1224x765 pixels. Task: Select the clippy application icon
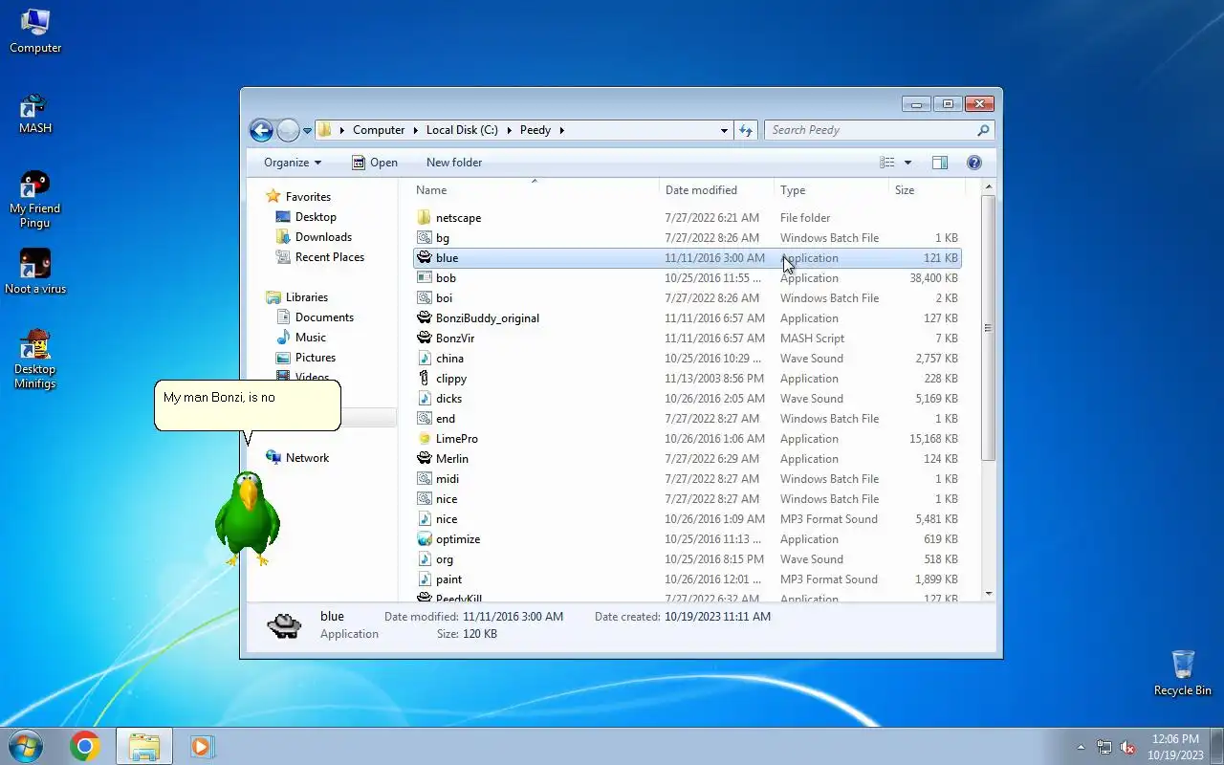coord(425,379)
